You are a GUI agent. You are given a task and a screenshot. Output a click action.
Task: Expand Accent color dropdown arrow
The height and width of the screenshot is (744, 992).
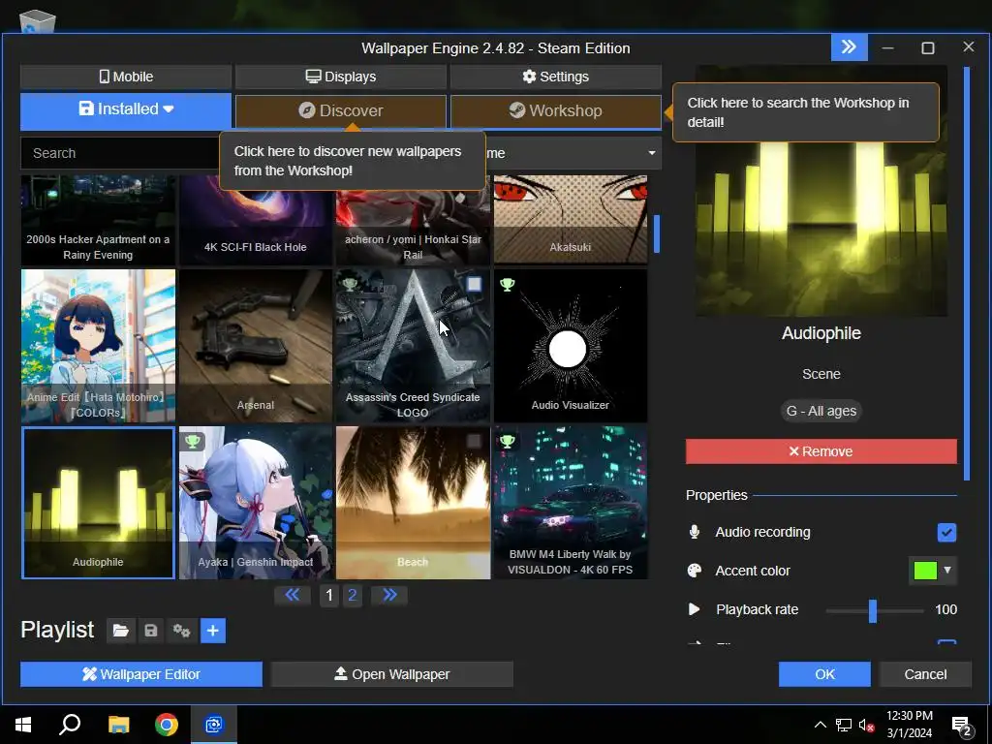click(x=947, y=570)
